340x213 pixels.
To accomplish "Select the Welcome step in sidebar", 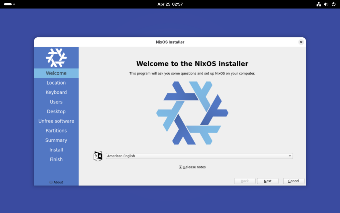I will click(x=56, y=73).
